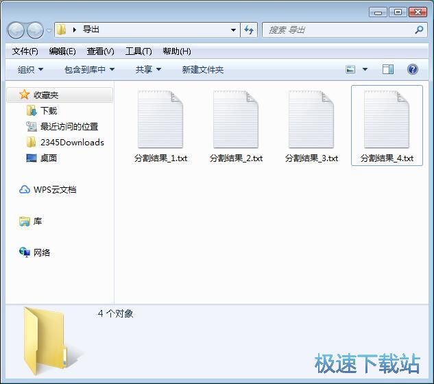Screen dimensions: 434x384
Task: Click the 库 library icon
Action: pos(25,221)
